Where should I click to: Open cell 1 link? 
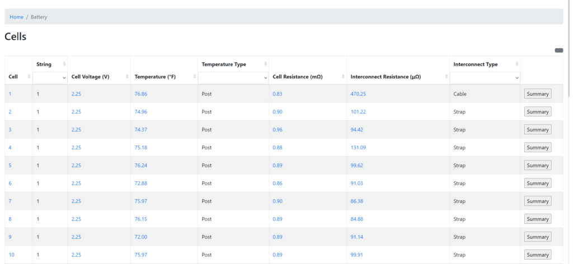(10, 94)
